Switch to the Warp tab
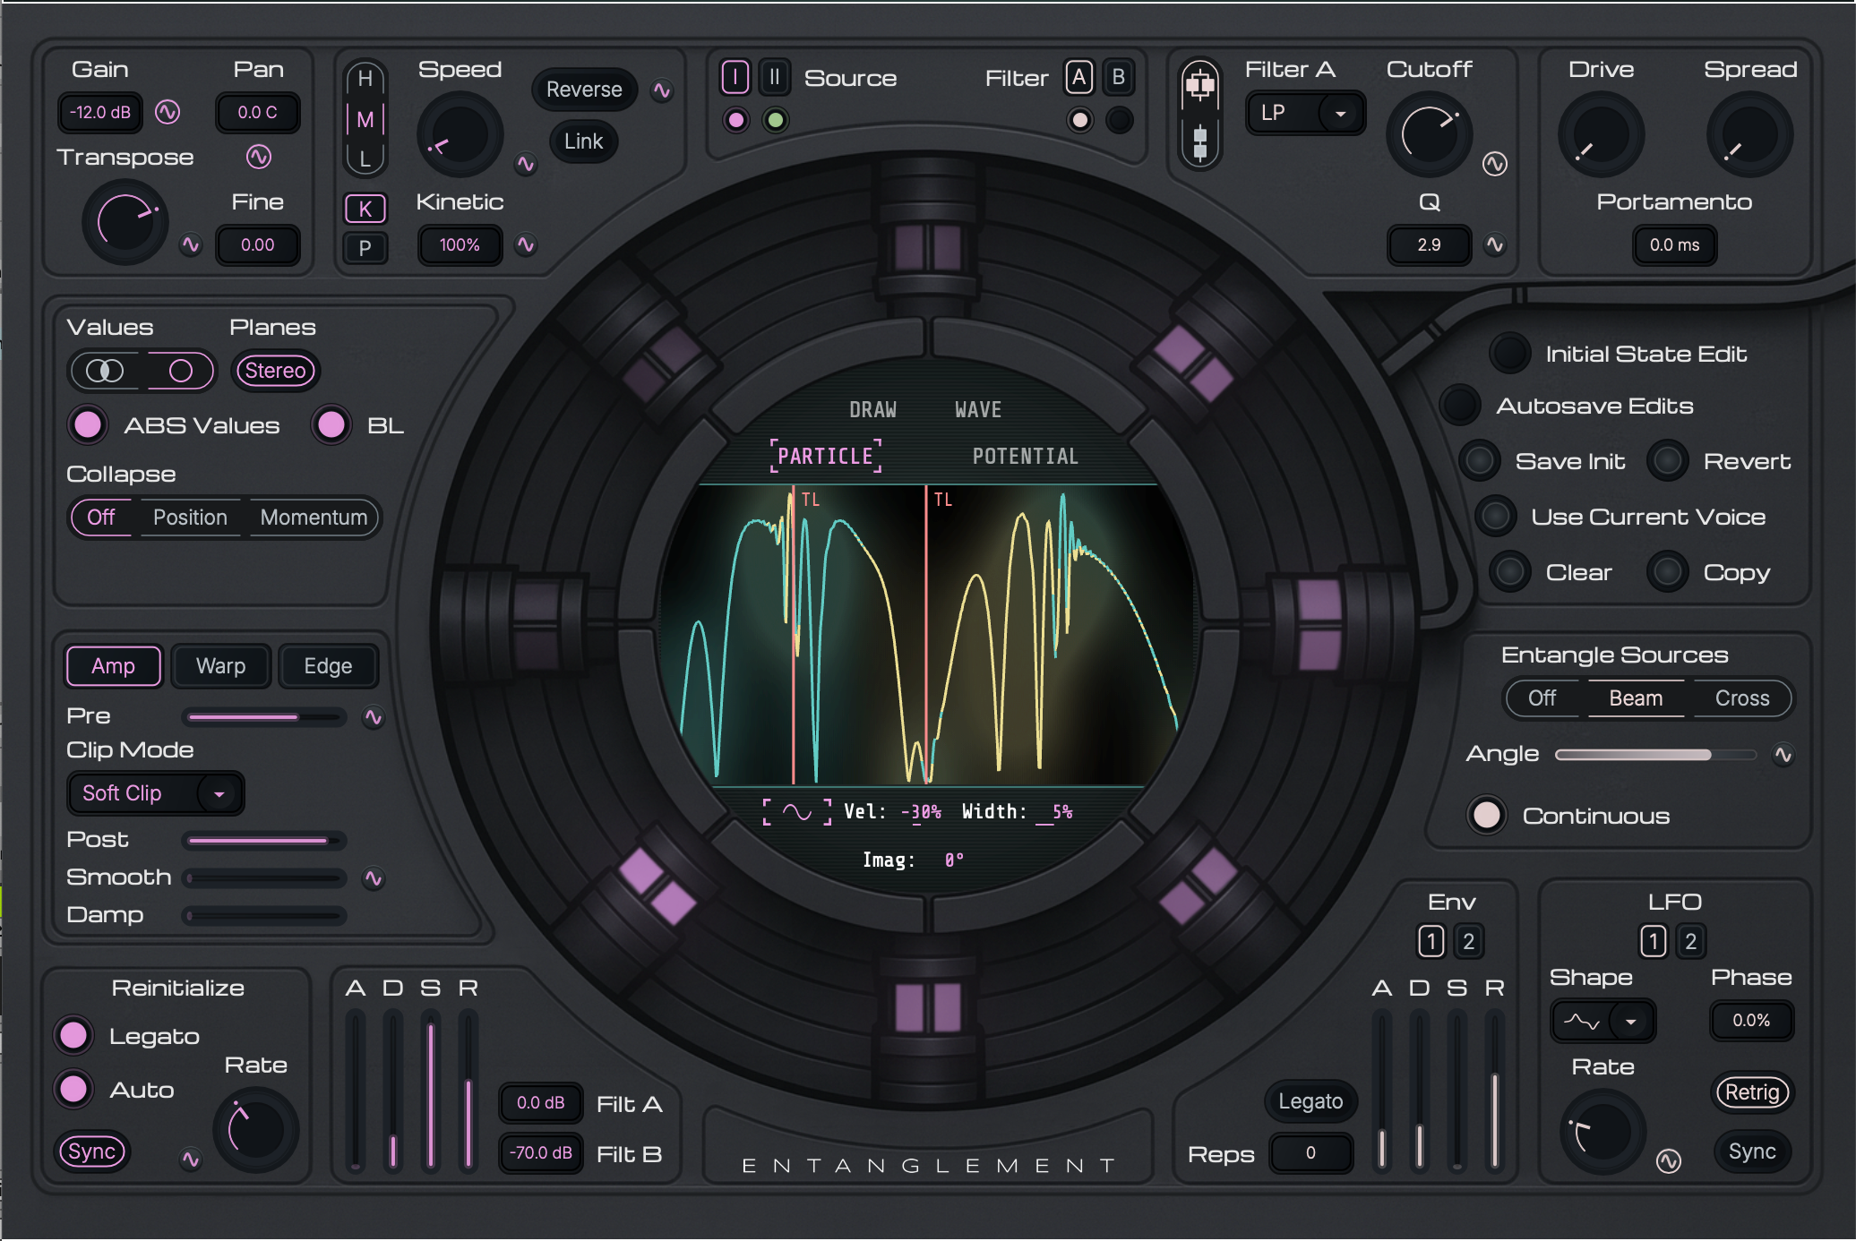This screenshot has width=1856, height=1241. (x=220, y=666)
